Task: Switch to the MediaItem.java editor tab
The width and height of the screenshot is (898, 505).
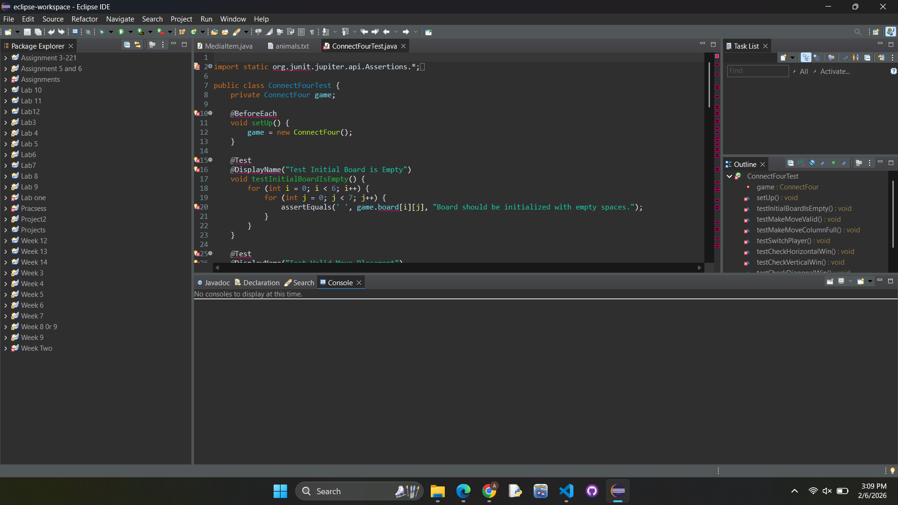Action: 224,46
